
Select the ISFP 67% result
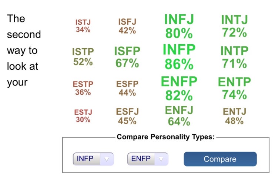[127, 58]
